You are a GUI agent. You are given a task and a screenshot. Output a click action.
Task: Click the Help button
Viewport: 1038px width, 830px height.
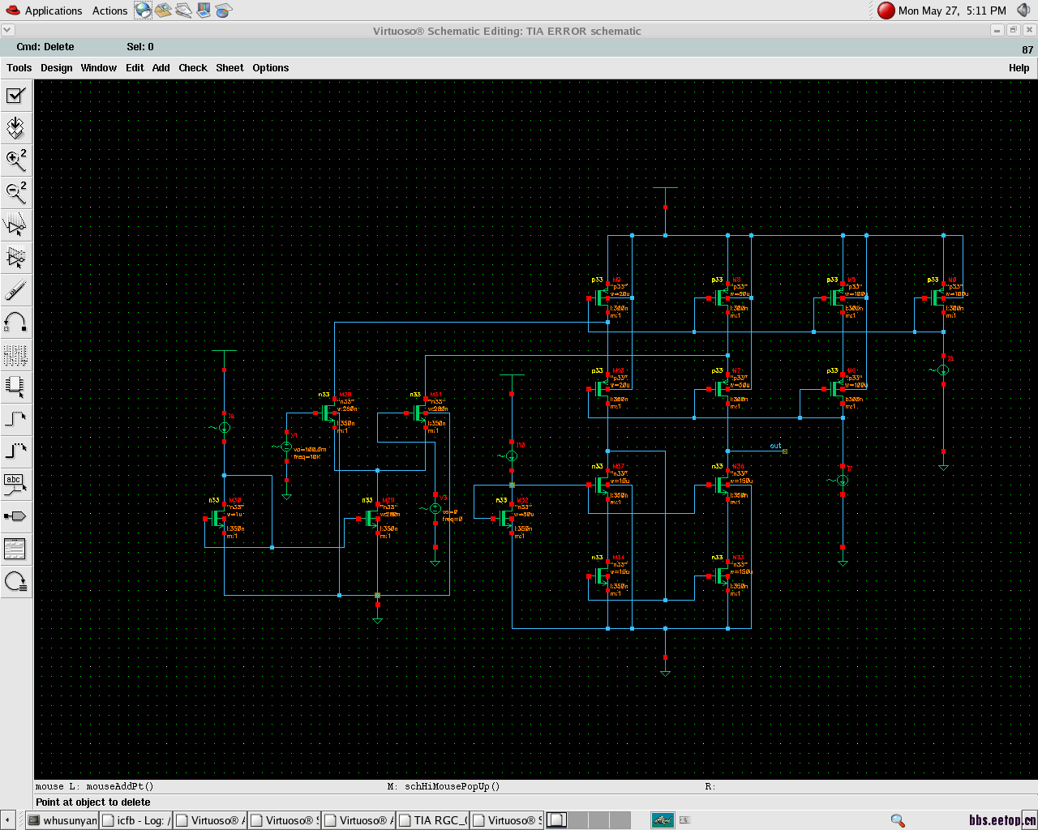[1019, 68]
